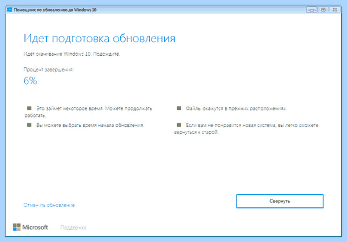Click the Microsoft logo
This screenshot has height=242, width=347.
click(x=30, y=227)
